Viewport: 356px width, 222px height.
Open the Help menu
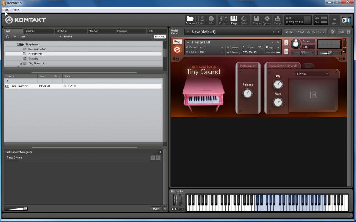pos(16,10)
